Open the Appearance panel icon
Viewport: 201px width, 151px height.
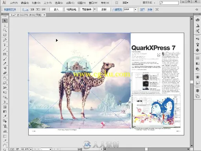(197, 77)
